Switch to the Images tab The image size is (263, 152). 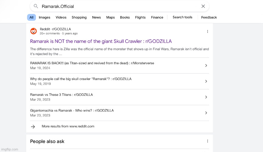tap(44, 17)
